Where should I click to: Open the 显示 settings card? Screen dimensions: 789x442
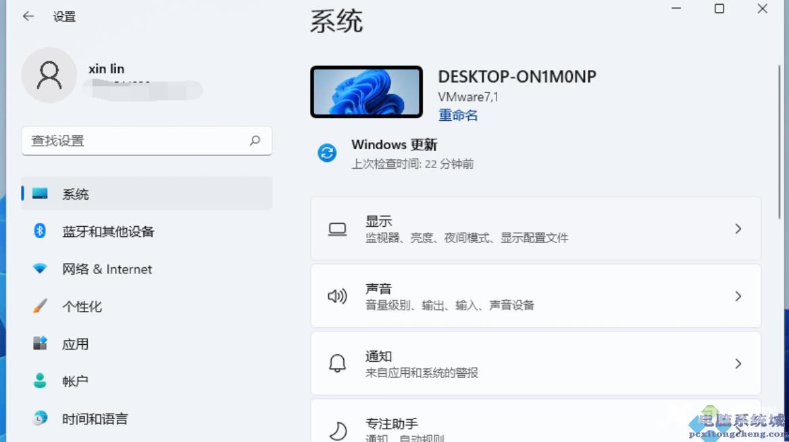(536, 228)
